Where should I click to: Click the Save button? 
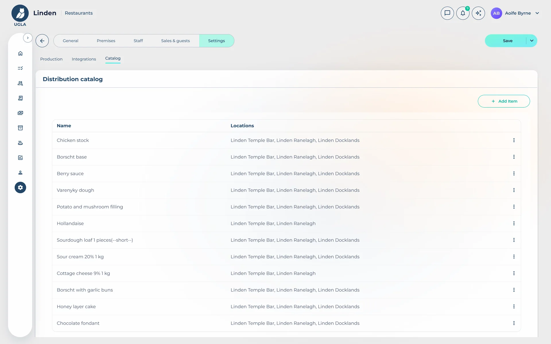click(x=507, y=41)
